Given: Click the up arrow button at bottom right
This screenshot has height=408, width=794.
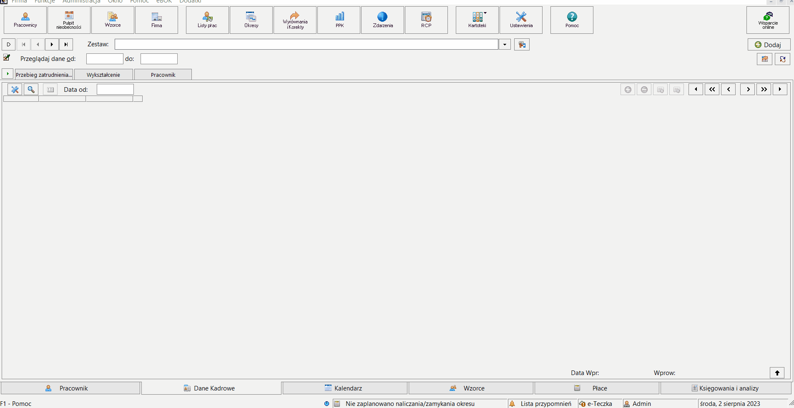Looking at the screenshot, I should 777,373.
